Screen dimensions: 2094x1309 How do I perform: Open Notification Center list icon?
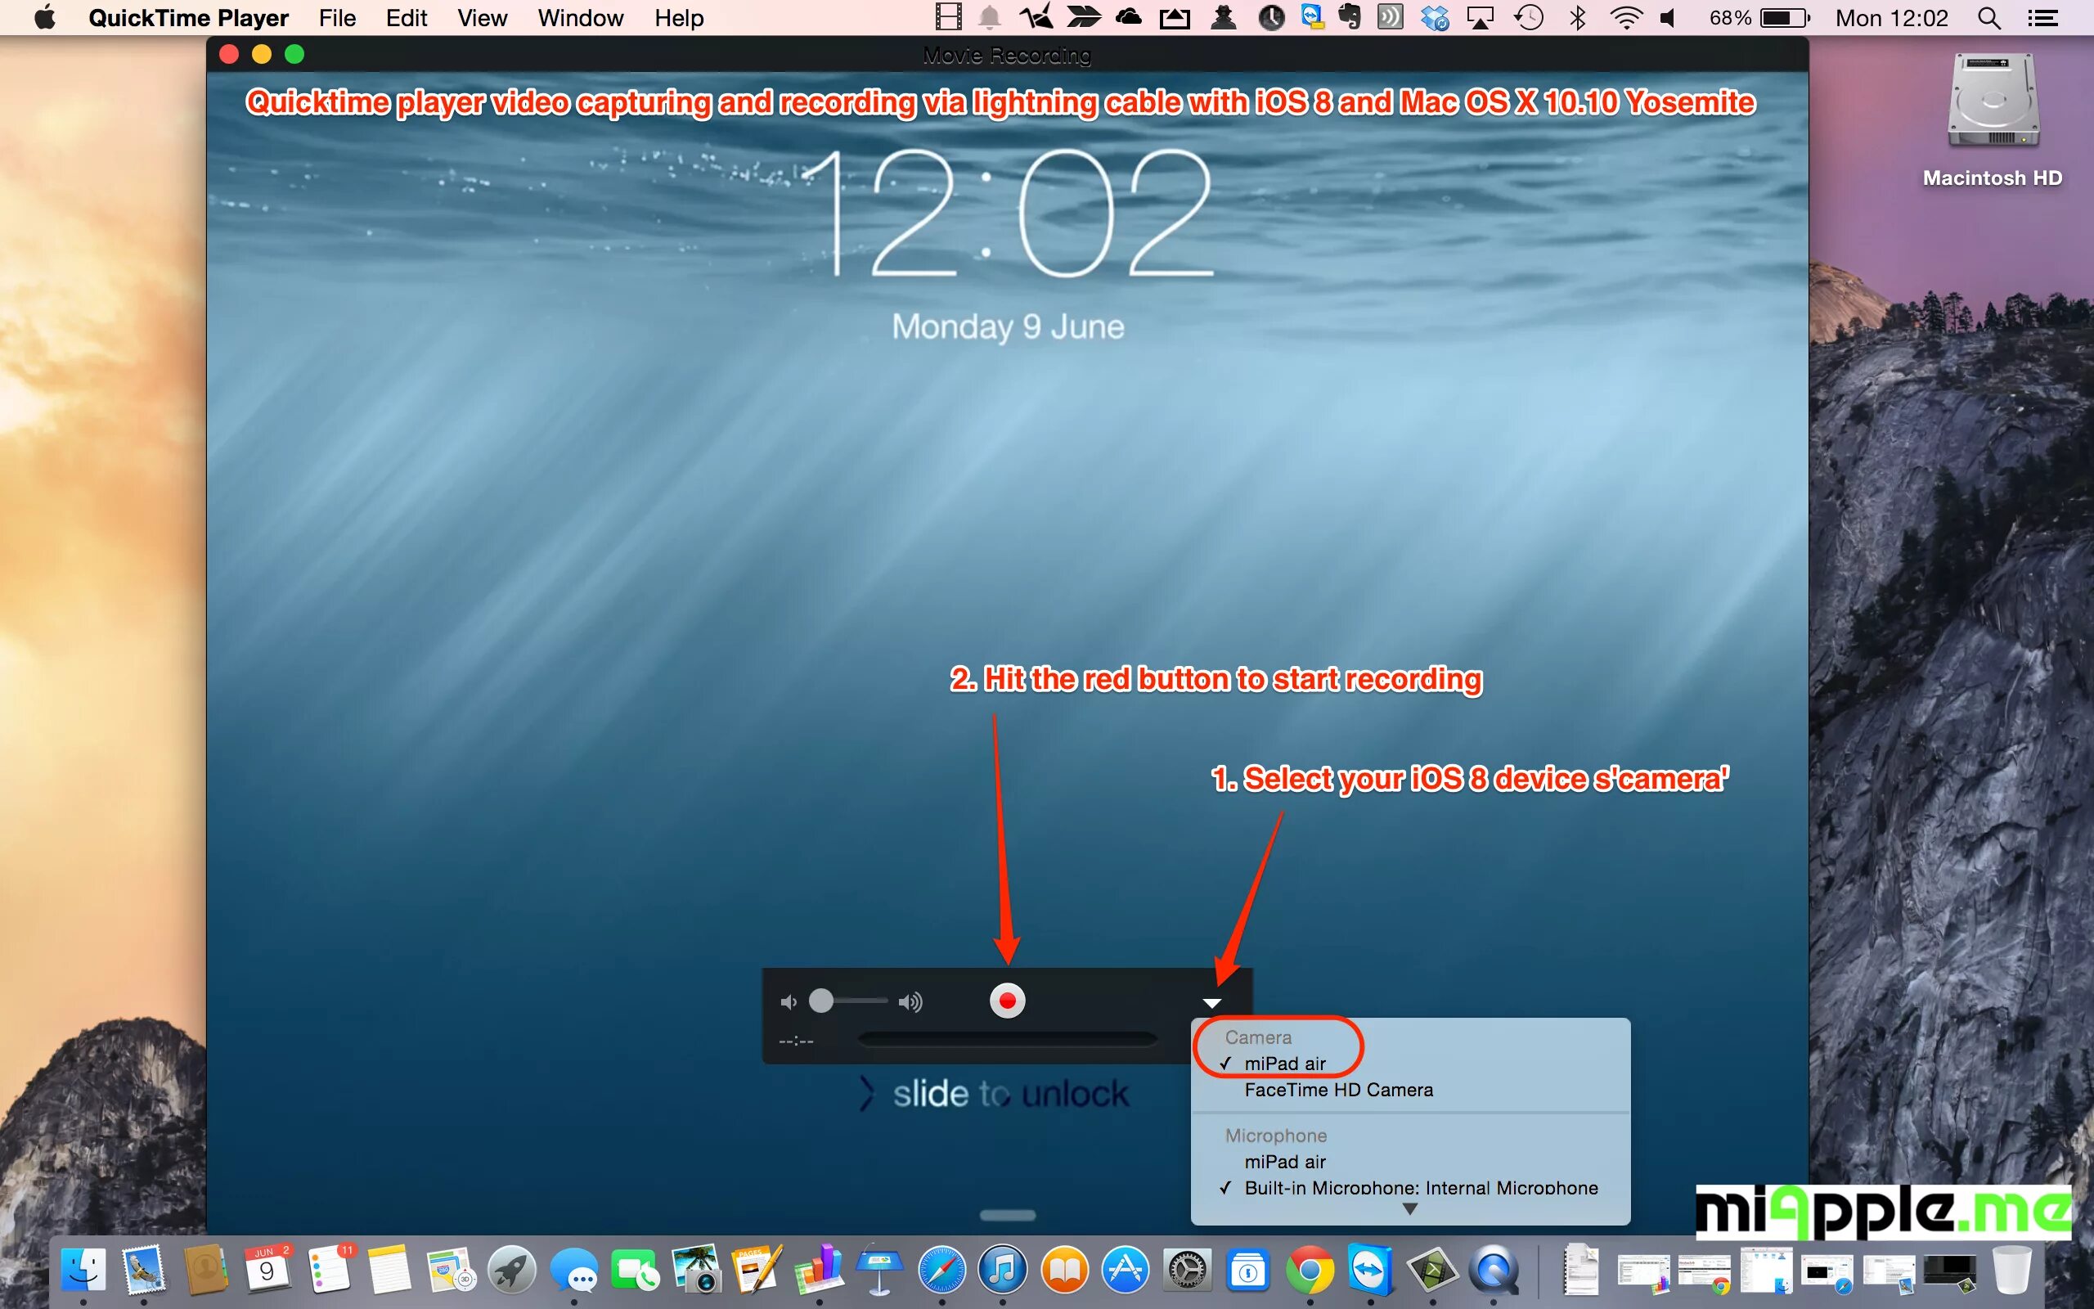click(x=2043, y=18)
